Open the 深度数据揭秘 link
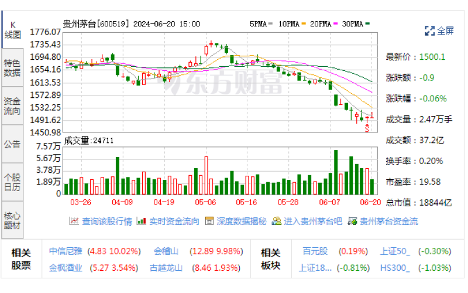468x293 pixels. (x=242, y=222)
